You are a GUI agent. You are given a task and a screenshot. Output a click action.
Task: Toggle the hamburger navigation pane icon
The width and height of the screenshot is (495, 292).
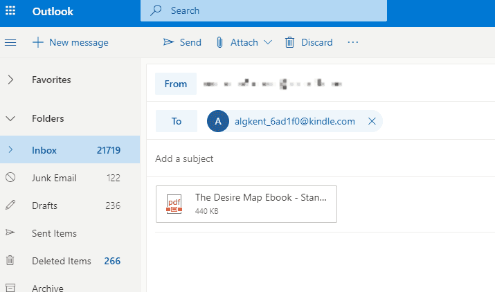click(x=10, y=42)
